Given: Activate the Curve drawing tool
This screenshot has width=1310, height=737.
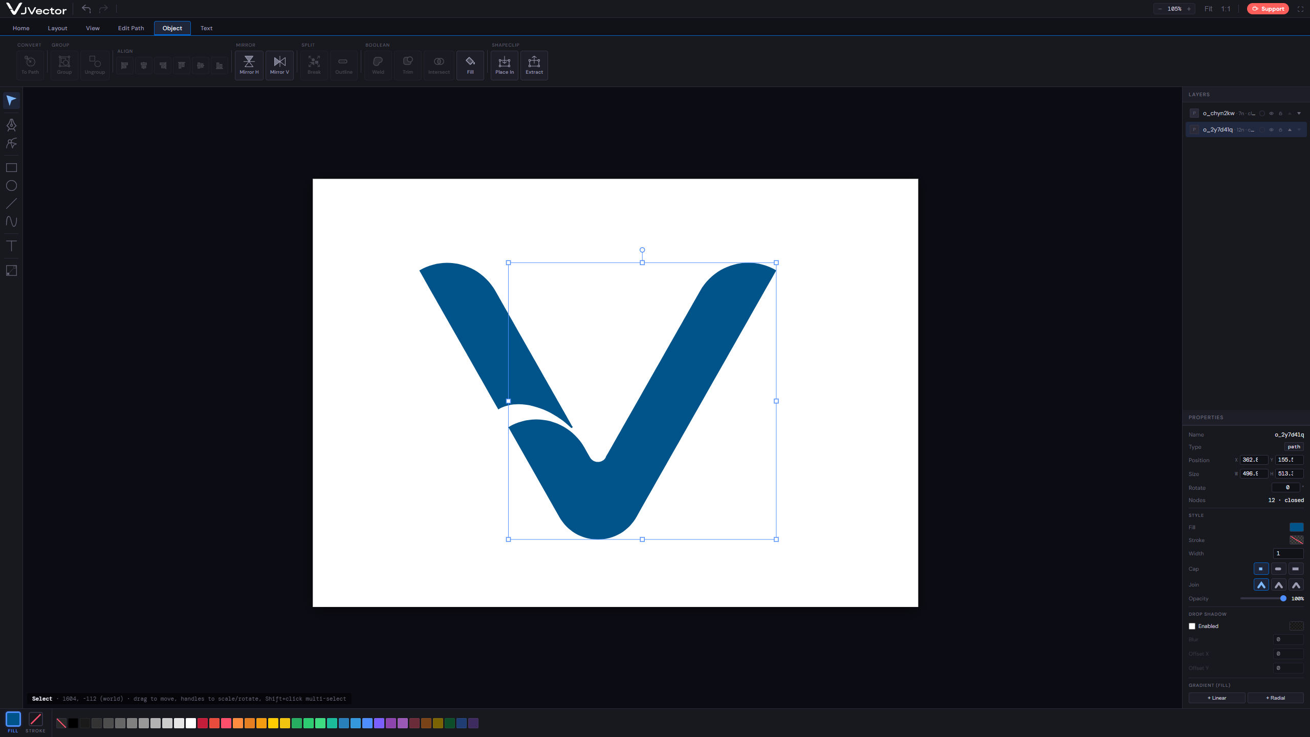Looking at the screenshot, I should tap(11, 222).
